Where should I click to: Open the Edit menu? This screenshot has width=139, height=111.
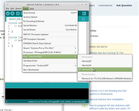pyautogui.click(x=12, y=8)
